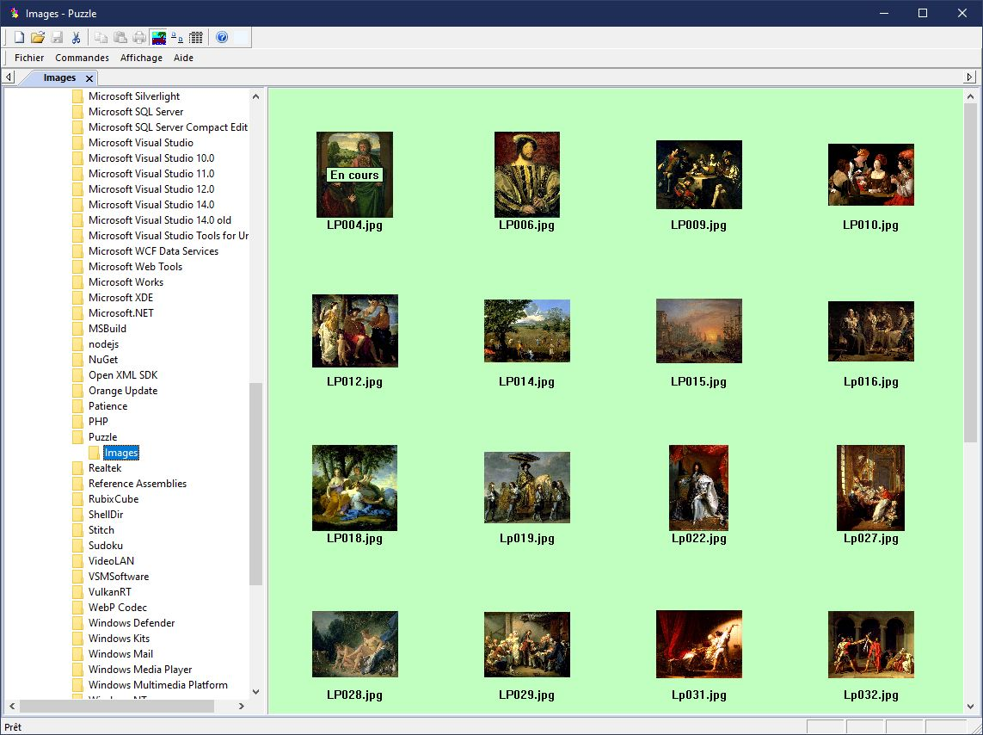The height and width of the screenshot is (735, 983).
Task: Select the Images tab
Action: [59, 77]
